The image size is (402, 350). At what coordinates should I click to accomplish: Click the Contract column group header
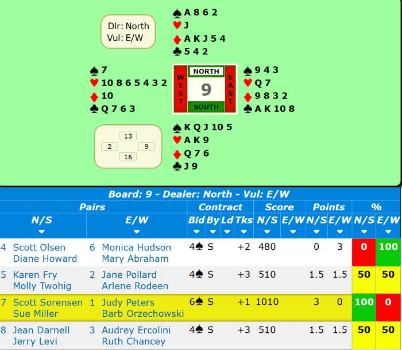(221, 207)
